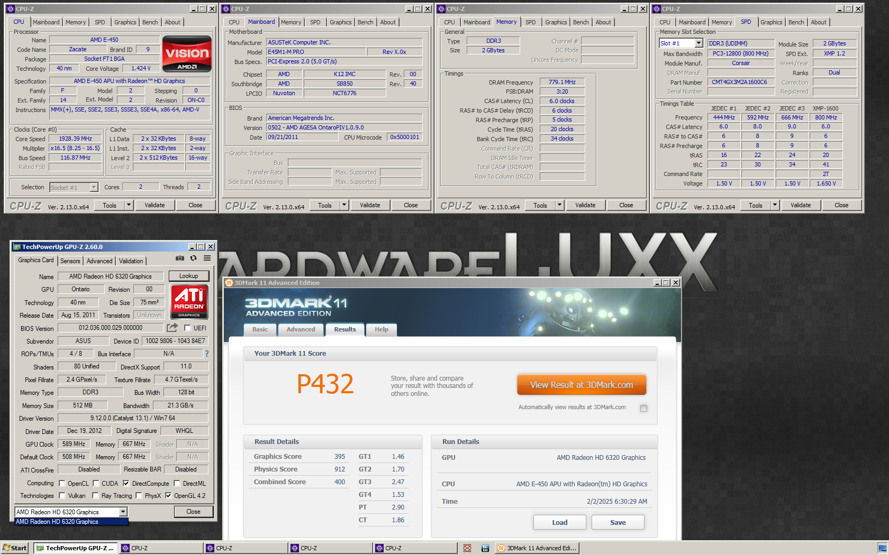Click View Result at 3DMark.com
Viewport: 889px width, 555px height.
(x=582, y=385)
